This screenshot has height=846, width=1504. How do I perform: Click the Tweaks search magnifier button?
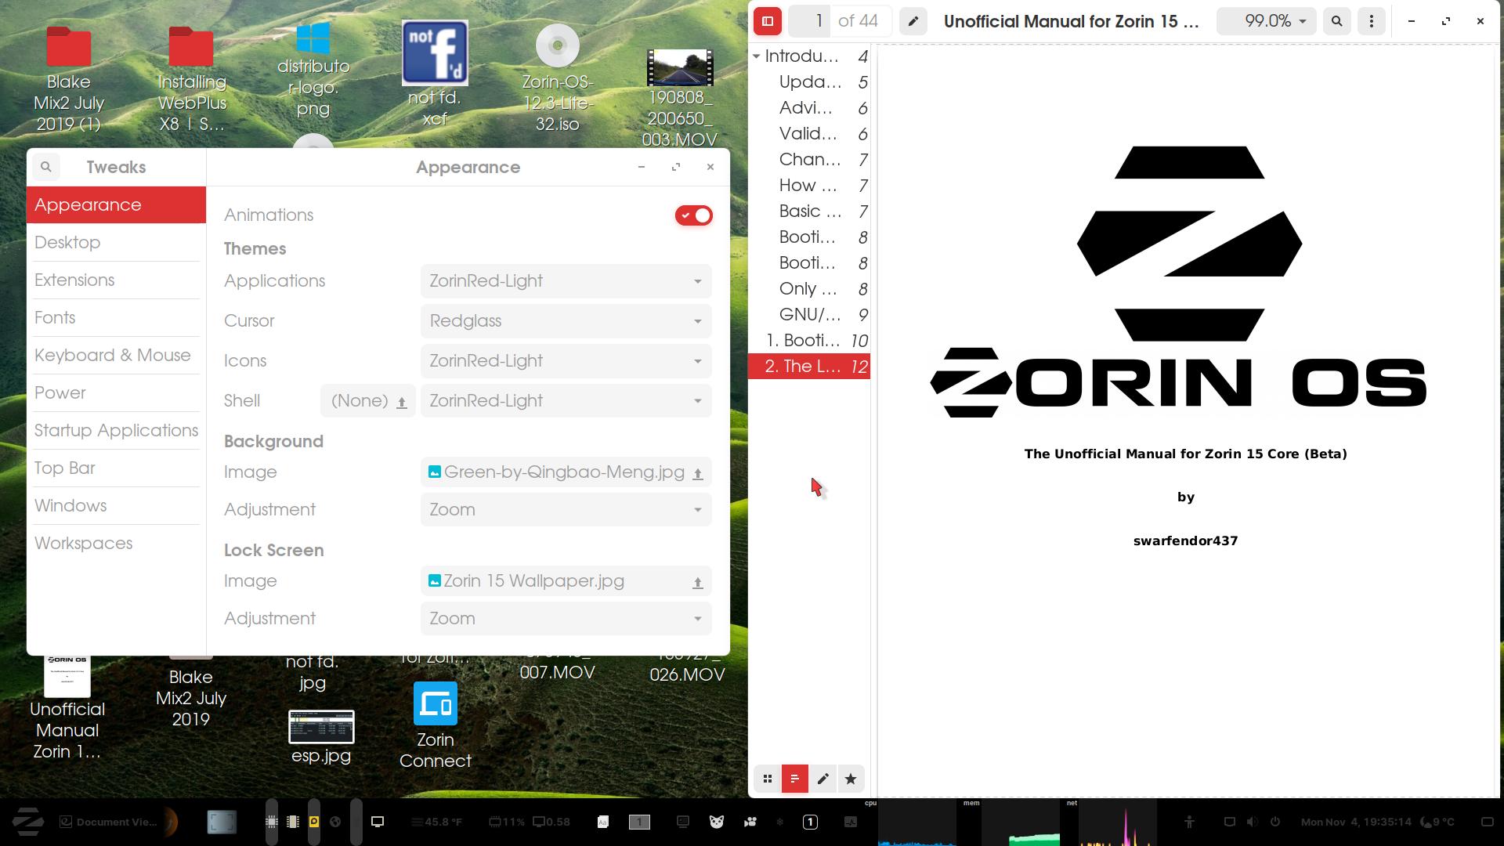[46, 167]
